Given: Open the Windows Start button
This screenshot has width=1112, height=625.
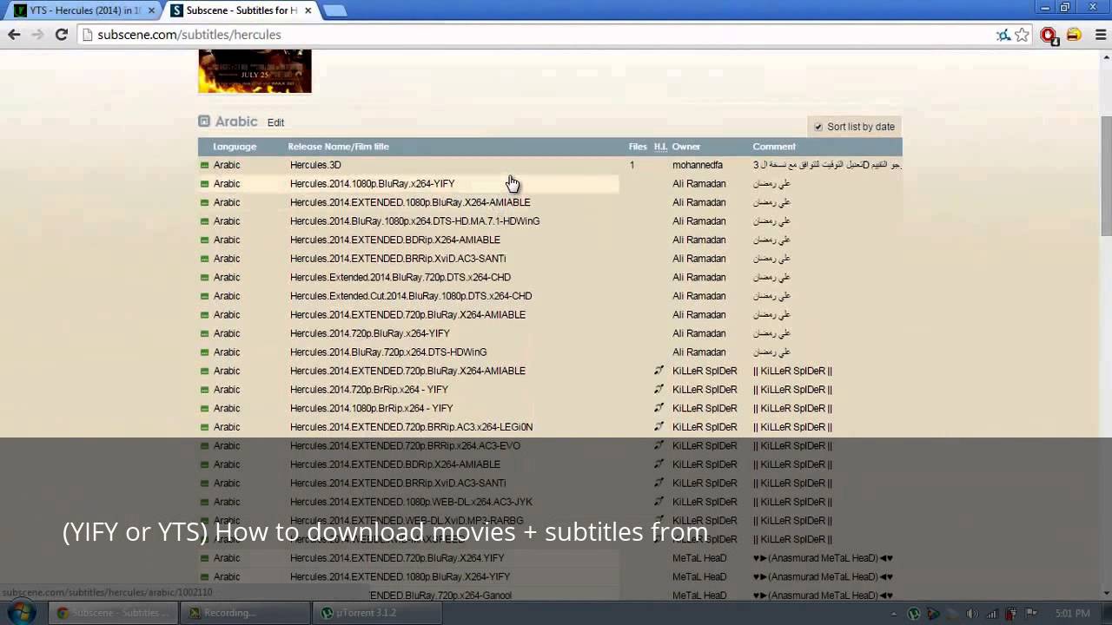Looking at the screenshot, I should pos(22,613).
